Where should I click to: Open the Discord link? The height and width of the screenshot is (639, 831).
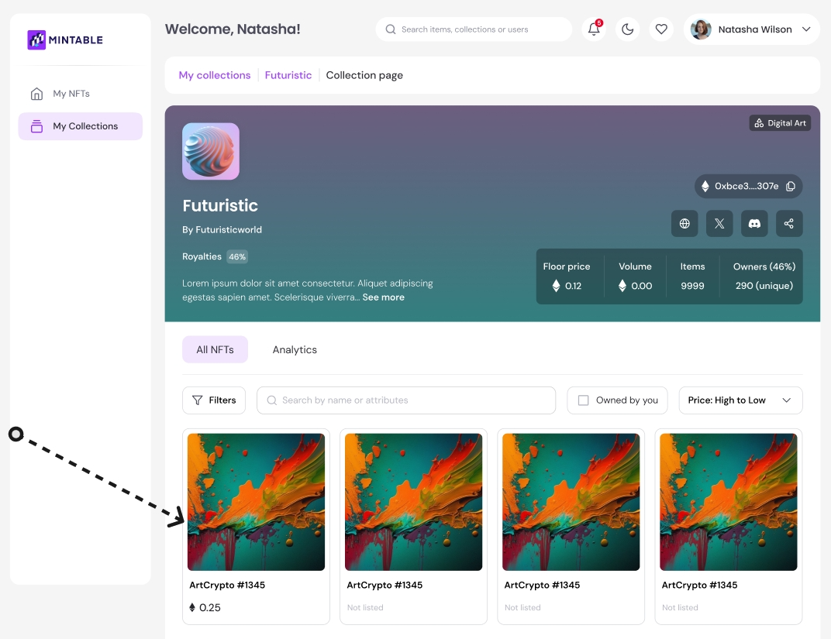[x=754, y=224]
